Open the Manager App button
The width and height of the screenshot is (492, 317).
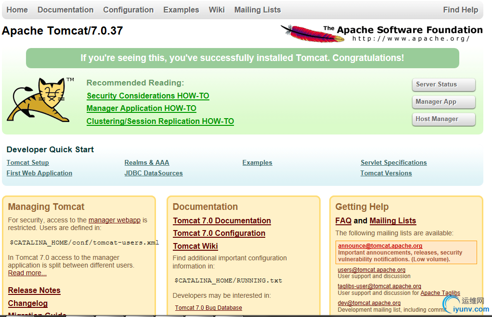(444, 102)
